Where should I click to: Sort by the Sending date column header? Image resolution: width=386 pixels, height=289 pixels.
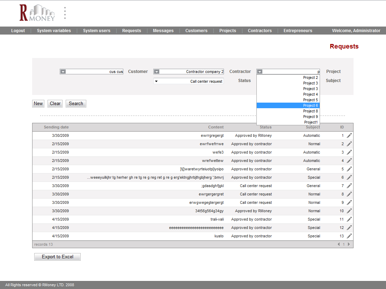tap(56, 127)
